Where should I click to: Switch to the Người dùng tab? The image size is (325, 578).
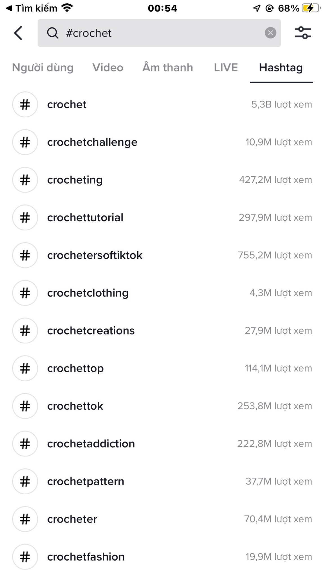[43, 68]
